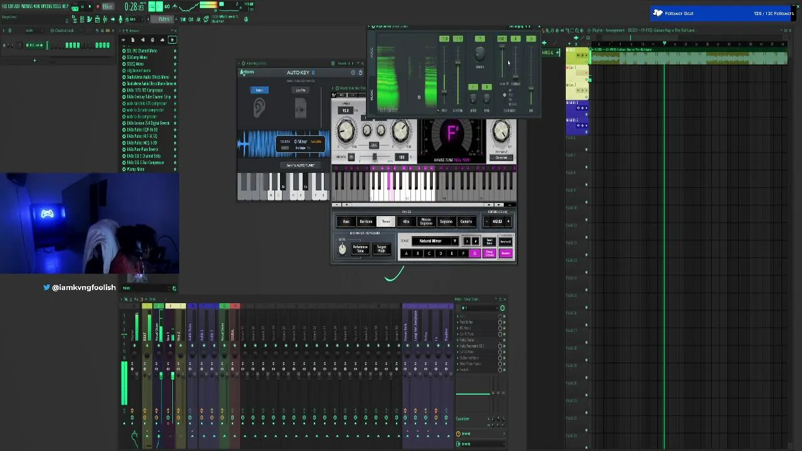Click the Level knob in MIDI Input section
The image size is (802, 451).
[x=342, y=249]
